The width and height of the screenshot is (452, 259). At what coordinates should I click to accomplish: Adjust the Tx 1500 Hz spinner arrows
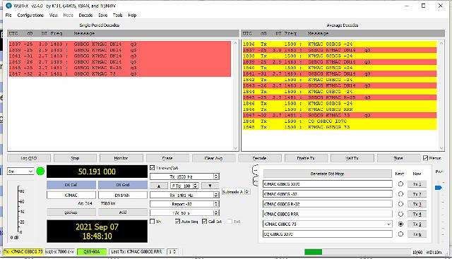click(216, 176)
